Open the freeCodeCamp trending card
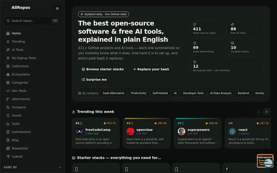 [x=96, y=133]
